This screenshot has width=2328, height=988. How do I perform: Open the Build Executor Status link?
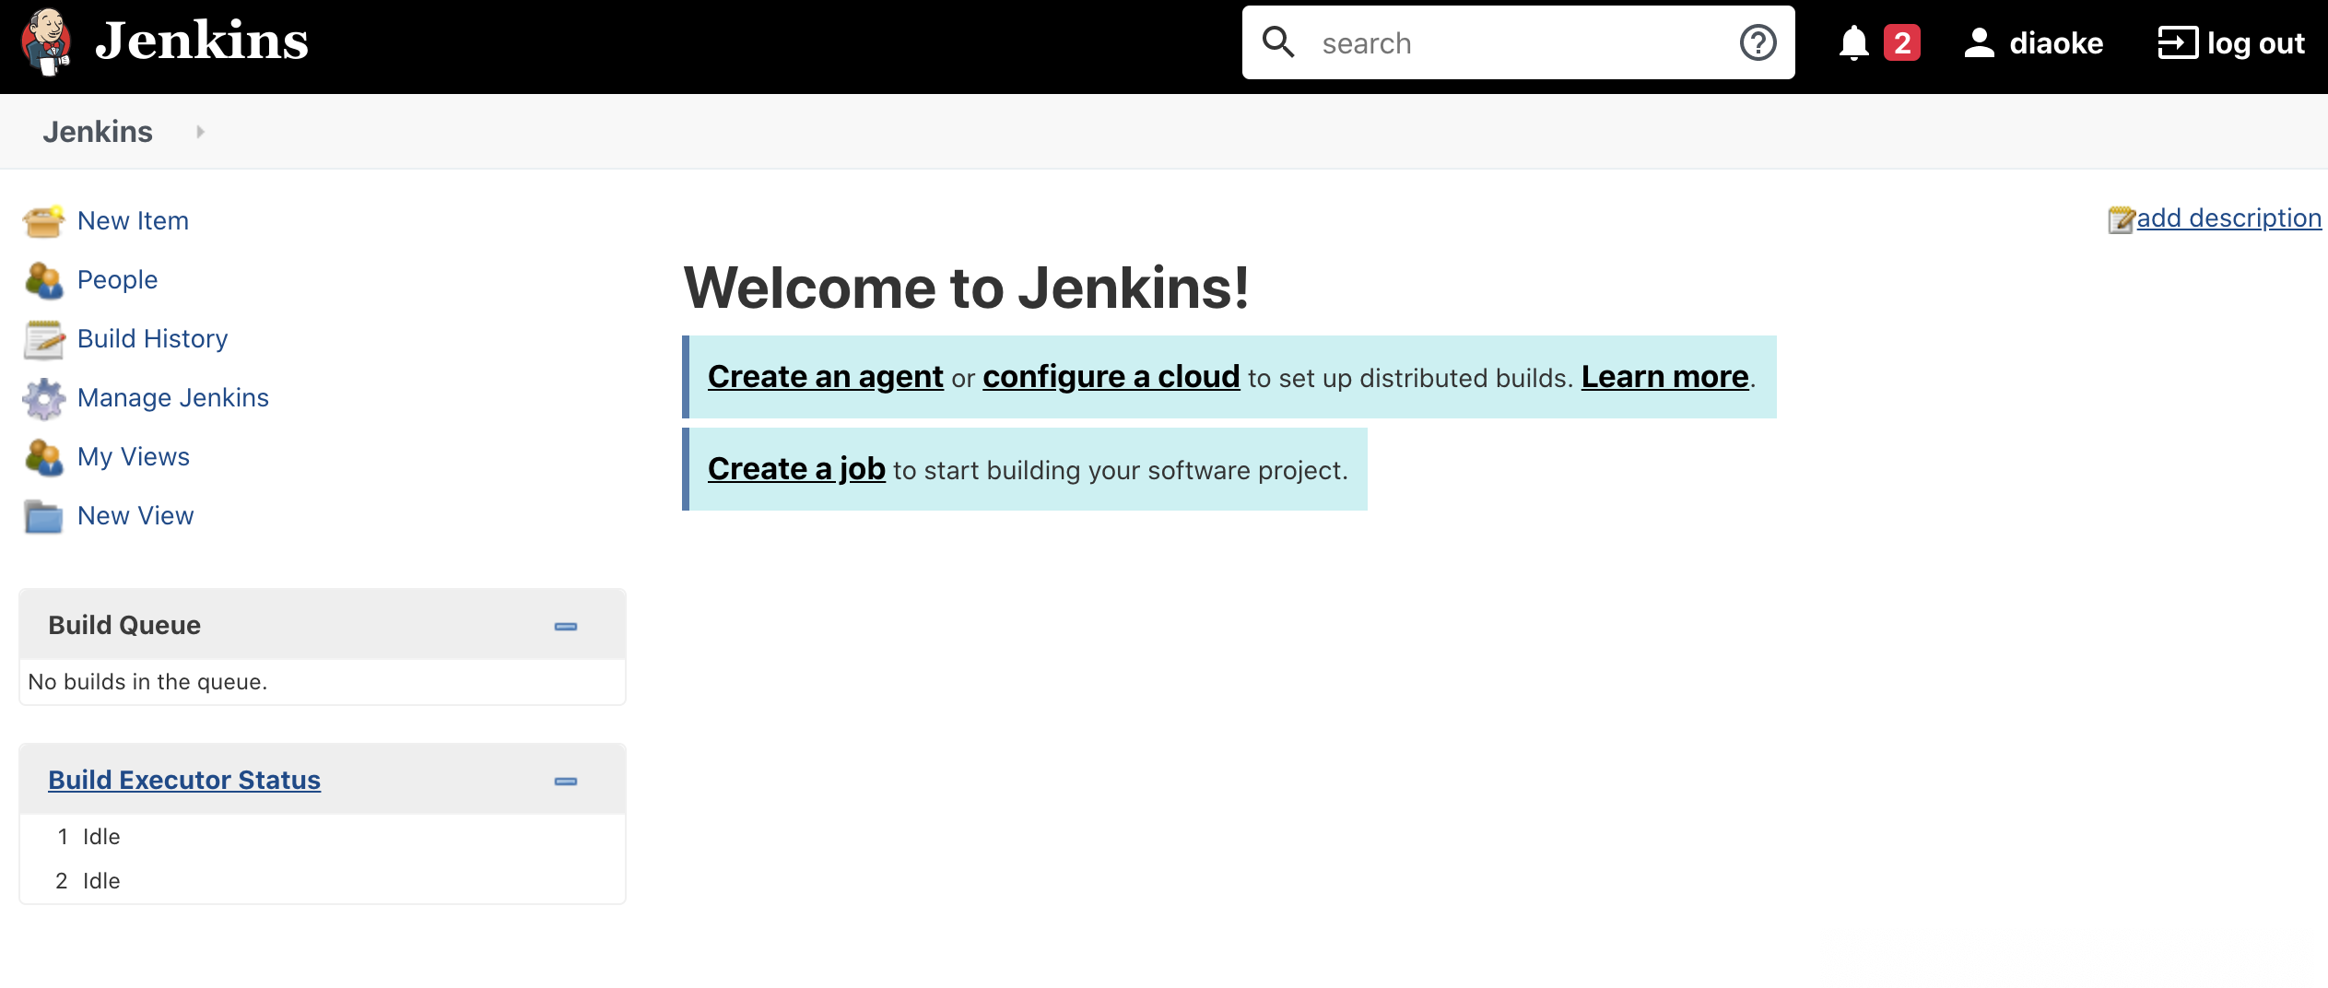(184, 780)
